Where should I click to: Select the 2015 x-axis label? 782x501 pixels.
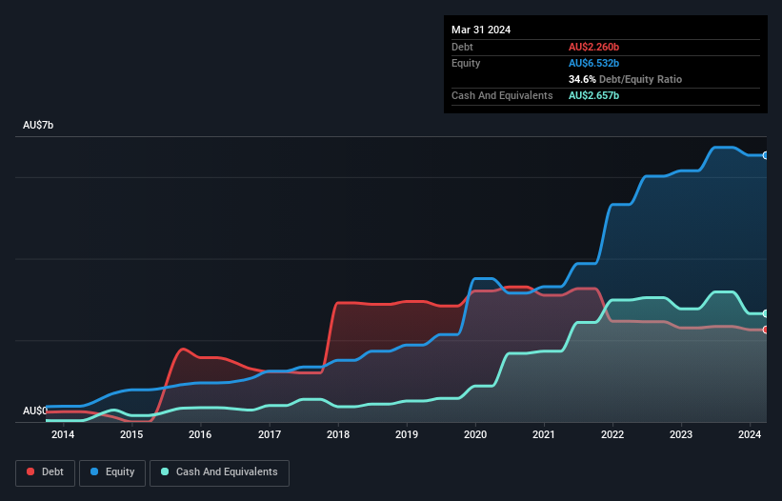131,434
